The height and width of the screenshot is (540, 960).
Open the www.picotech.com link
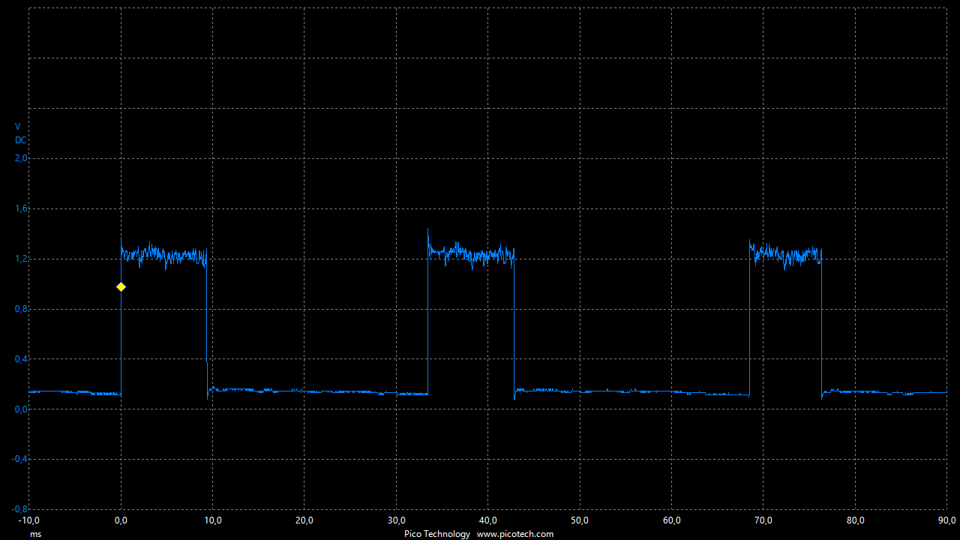[514, 534]
